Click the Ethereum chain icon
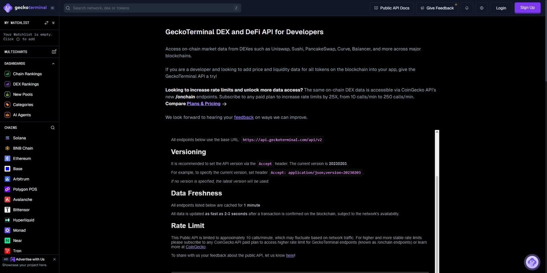The width and height of the screenshot is (547, 273). 7,159
